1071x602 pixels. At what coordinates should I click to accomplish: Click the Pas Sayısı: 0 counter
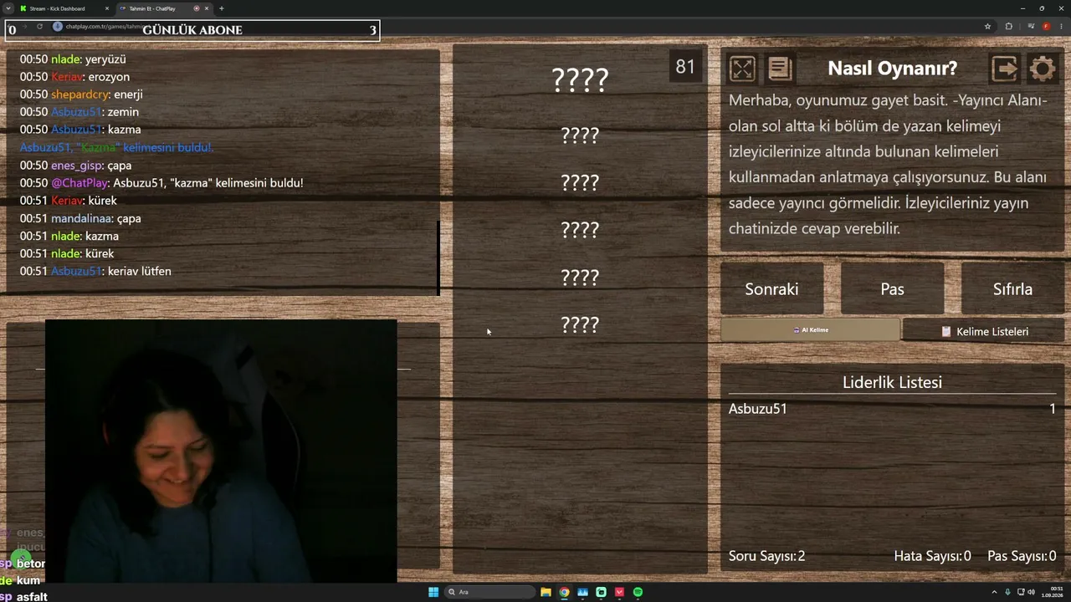1022,556
